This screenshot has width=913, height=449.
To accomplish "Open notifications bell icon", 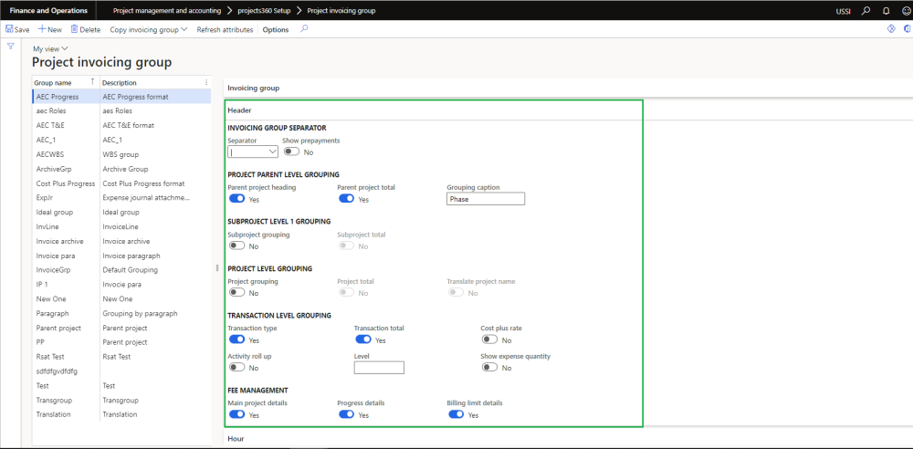I will 887,10.
